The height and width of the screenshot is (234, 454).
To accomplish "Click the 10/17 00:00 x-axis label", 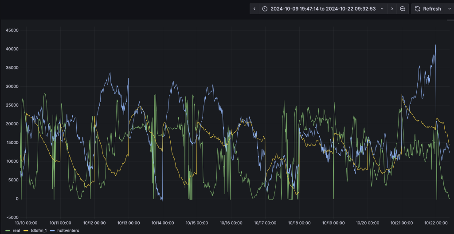I will click(265, 223).
